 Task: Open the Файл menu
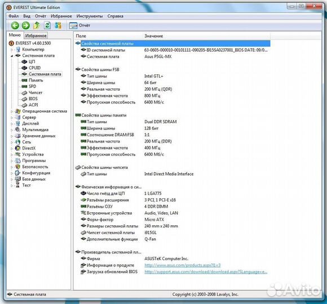(14, 16)
